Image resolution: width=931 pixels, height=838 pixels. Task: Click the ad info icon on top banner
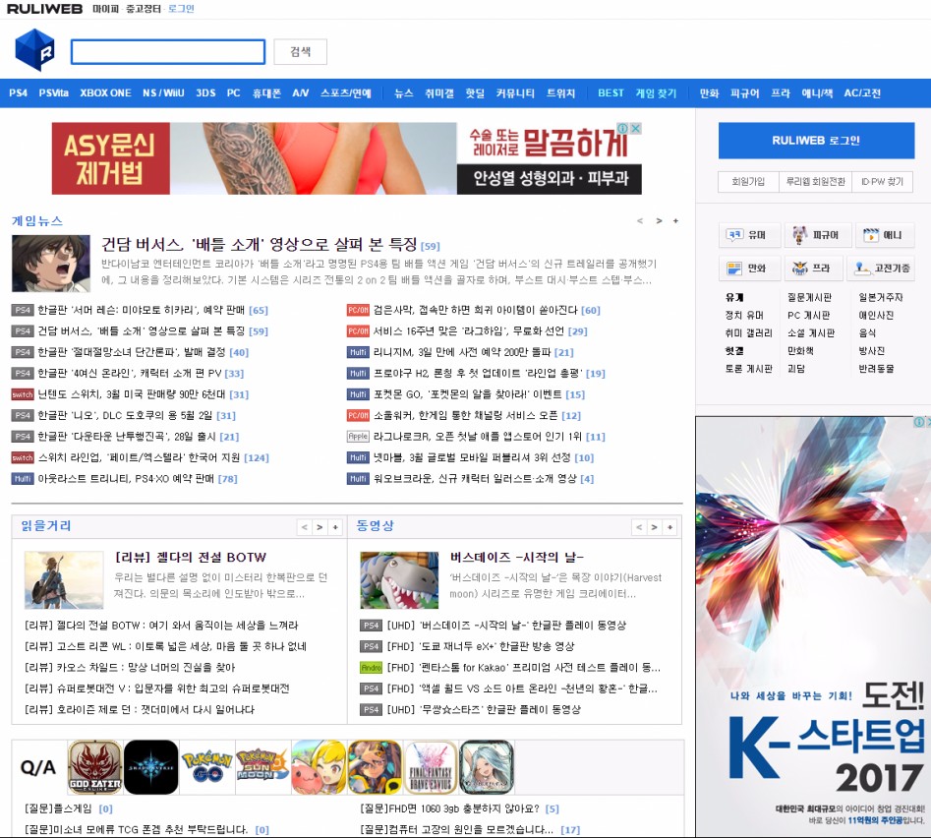point(623,128)
